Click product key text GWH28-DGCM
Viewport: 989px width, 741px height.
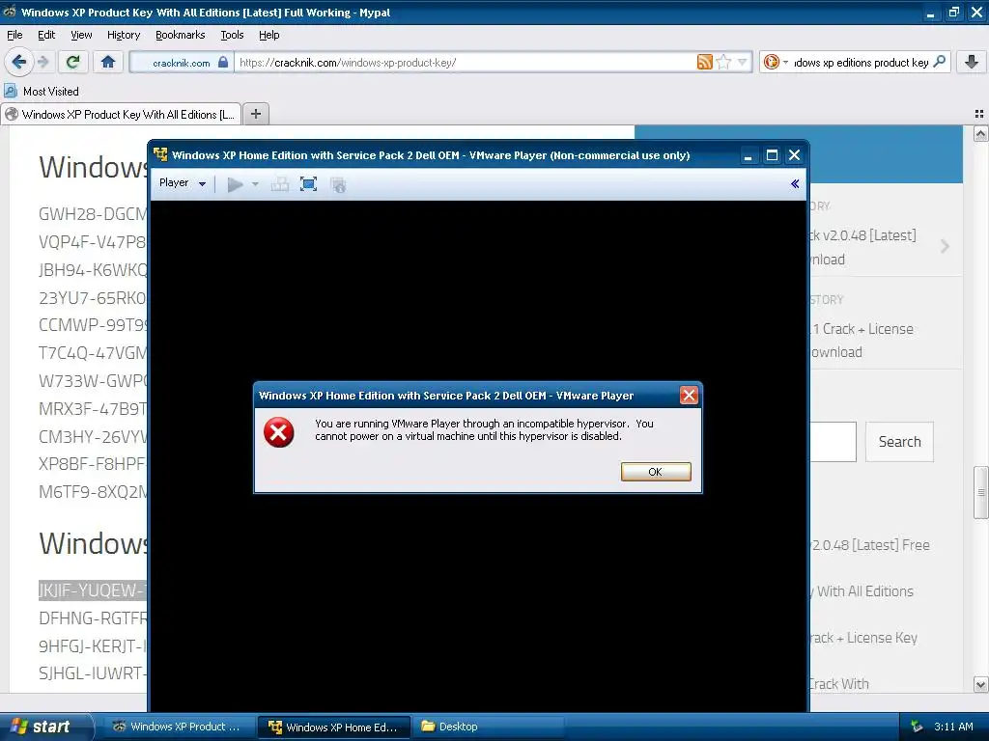tap(93, 214)
